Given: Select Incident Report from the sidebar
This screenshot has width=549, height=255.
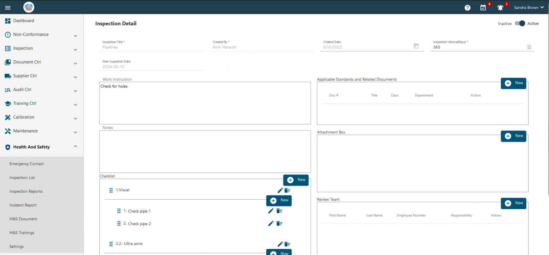Looking at the screenshot, I should pyautogui.click(x=23, y=205).
